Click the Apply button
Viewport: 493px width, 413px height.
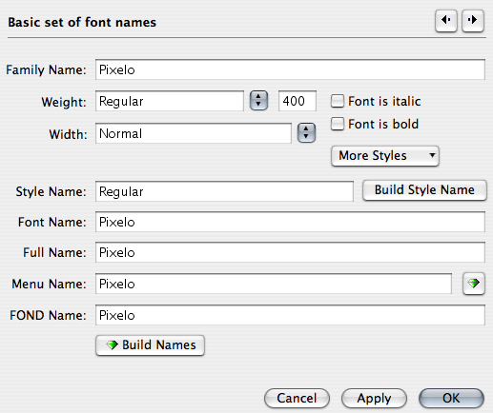coord(374,398)
